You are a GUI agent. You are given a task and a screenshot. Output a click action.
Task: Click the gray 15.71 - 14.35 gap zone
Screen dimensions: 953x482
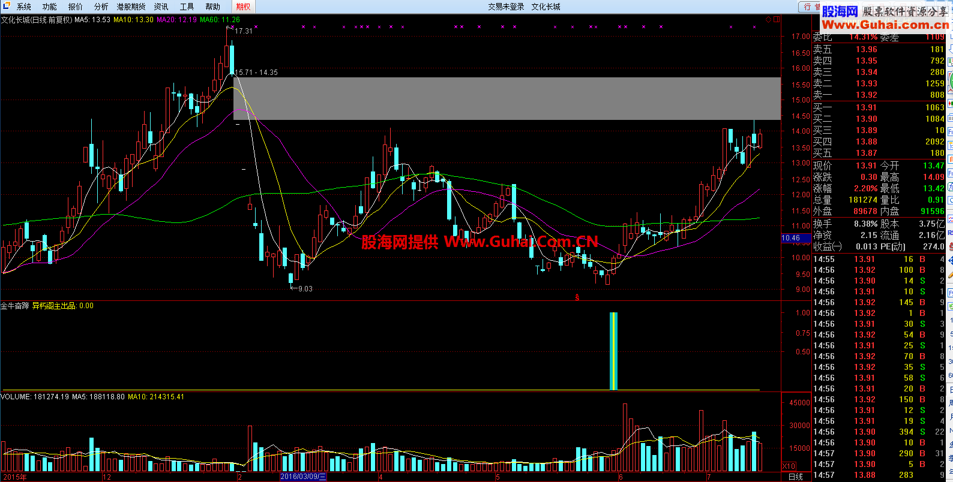(x=507, y=98)
